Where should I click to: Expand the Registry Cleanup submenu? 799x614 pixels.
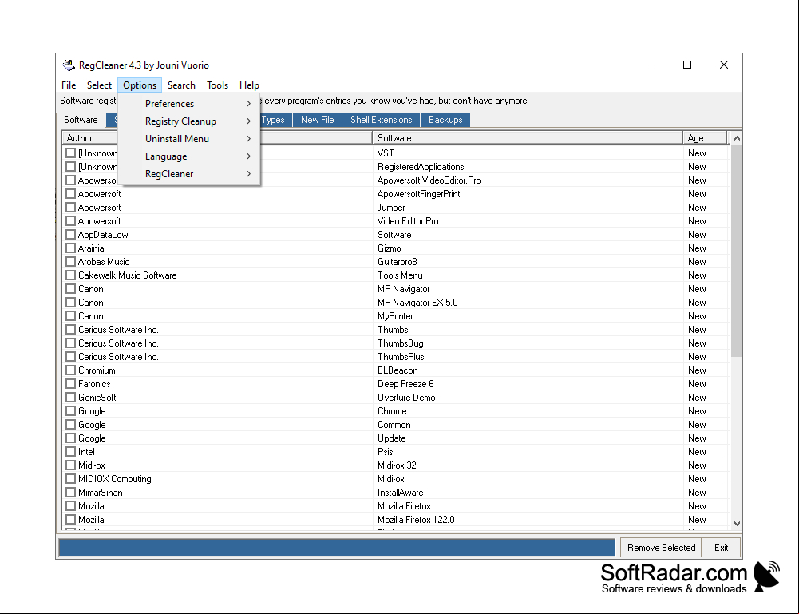(189, 121)
